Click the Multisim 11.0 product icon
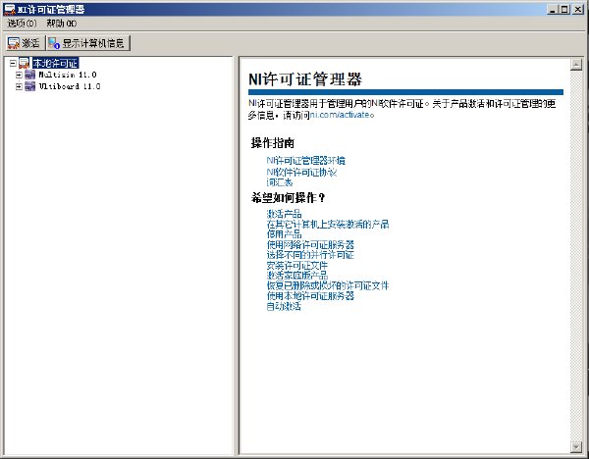589x459 pixels. pos(30,75)
